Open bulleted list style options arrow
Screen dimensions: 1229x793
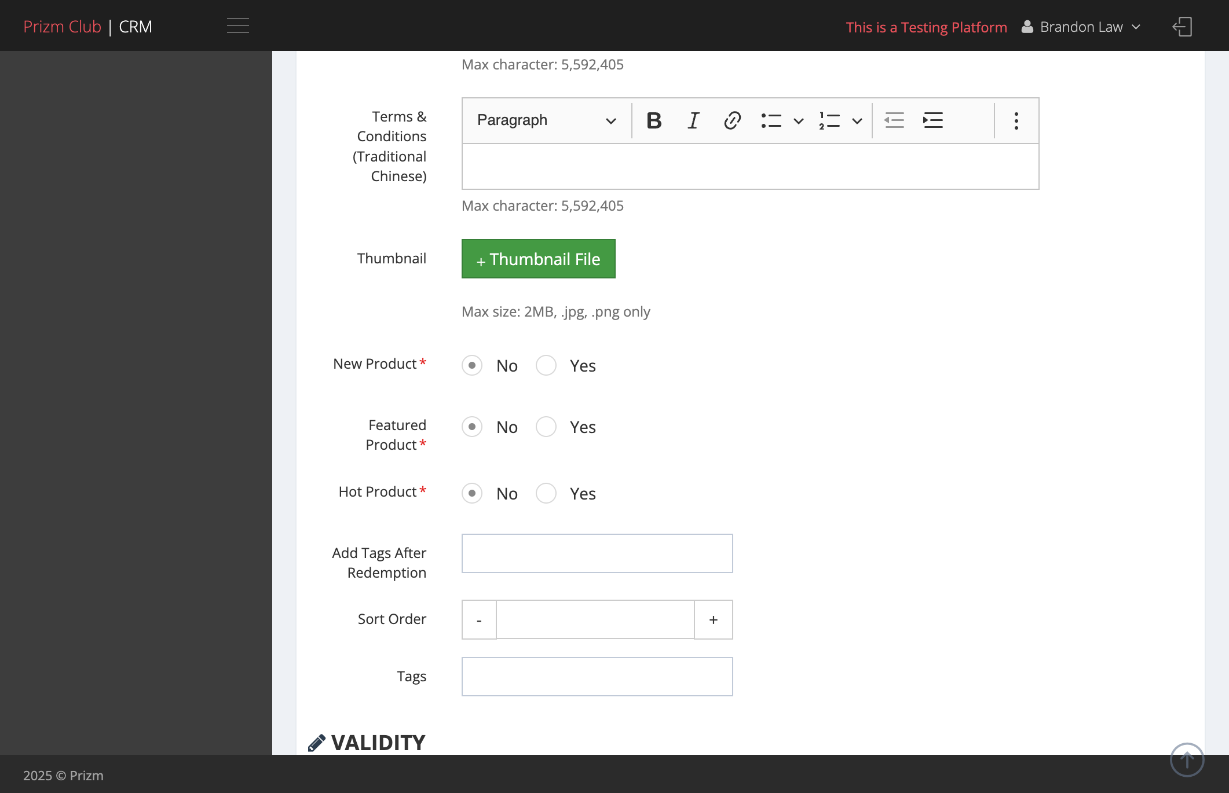pyautogui.click(x=799, y=120)
